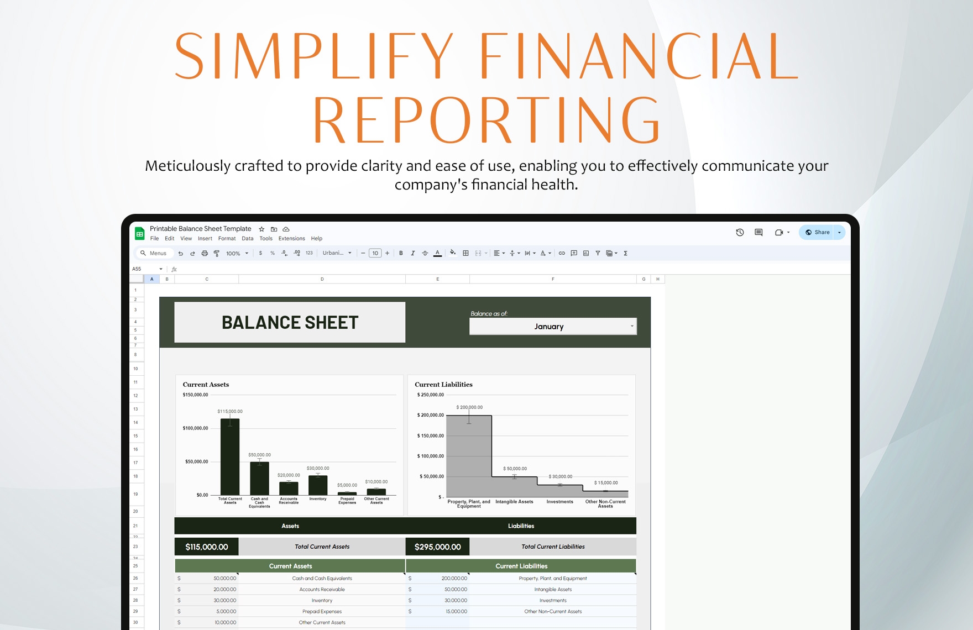Format as percent with the % icon

coord(273,253)
